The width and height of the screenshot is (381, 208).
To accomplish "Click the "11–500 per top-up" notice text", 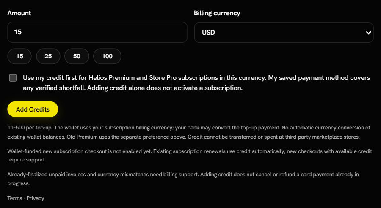I will (x=189, y=132).
